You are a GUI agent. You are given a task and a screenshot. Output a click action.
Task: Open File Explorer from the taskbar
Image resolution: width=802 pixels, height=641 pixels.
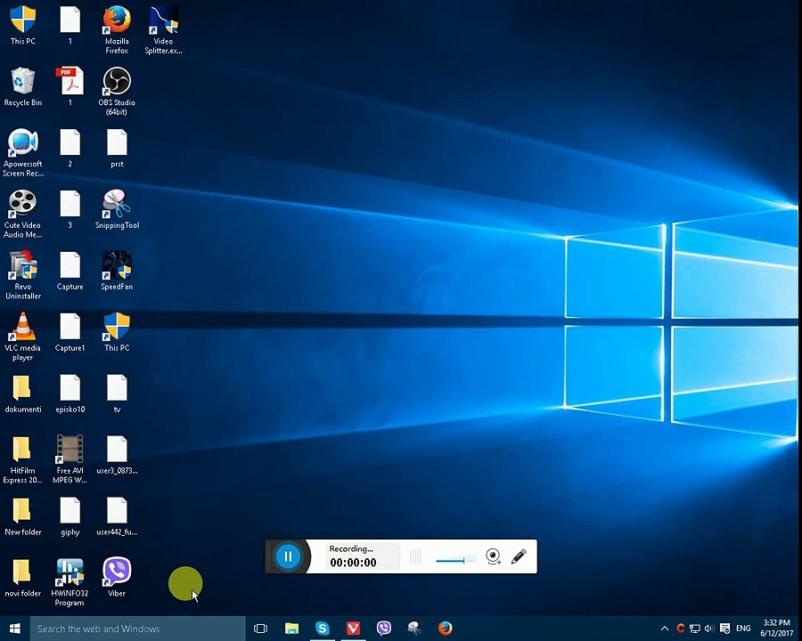pos(291,629)
